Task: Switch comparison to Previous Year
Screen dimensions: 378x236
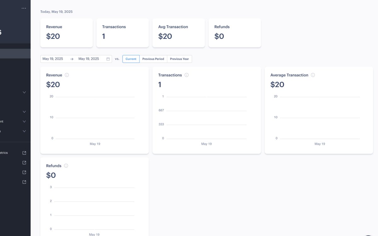Action: [179, 59]
